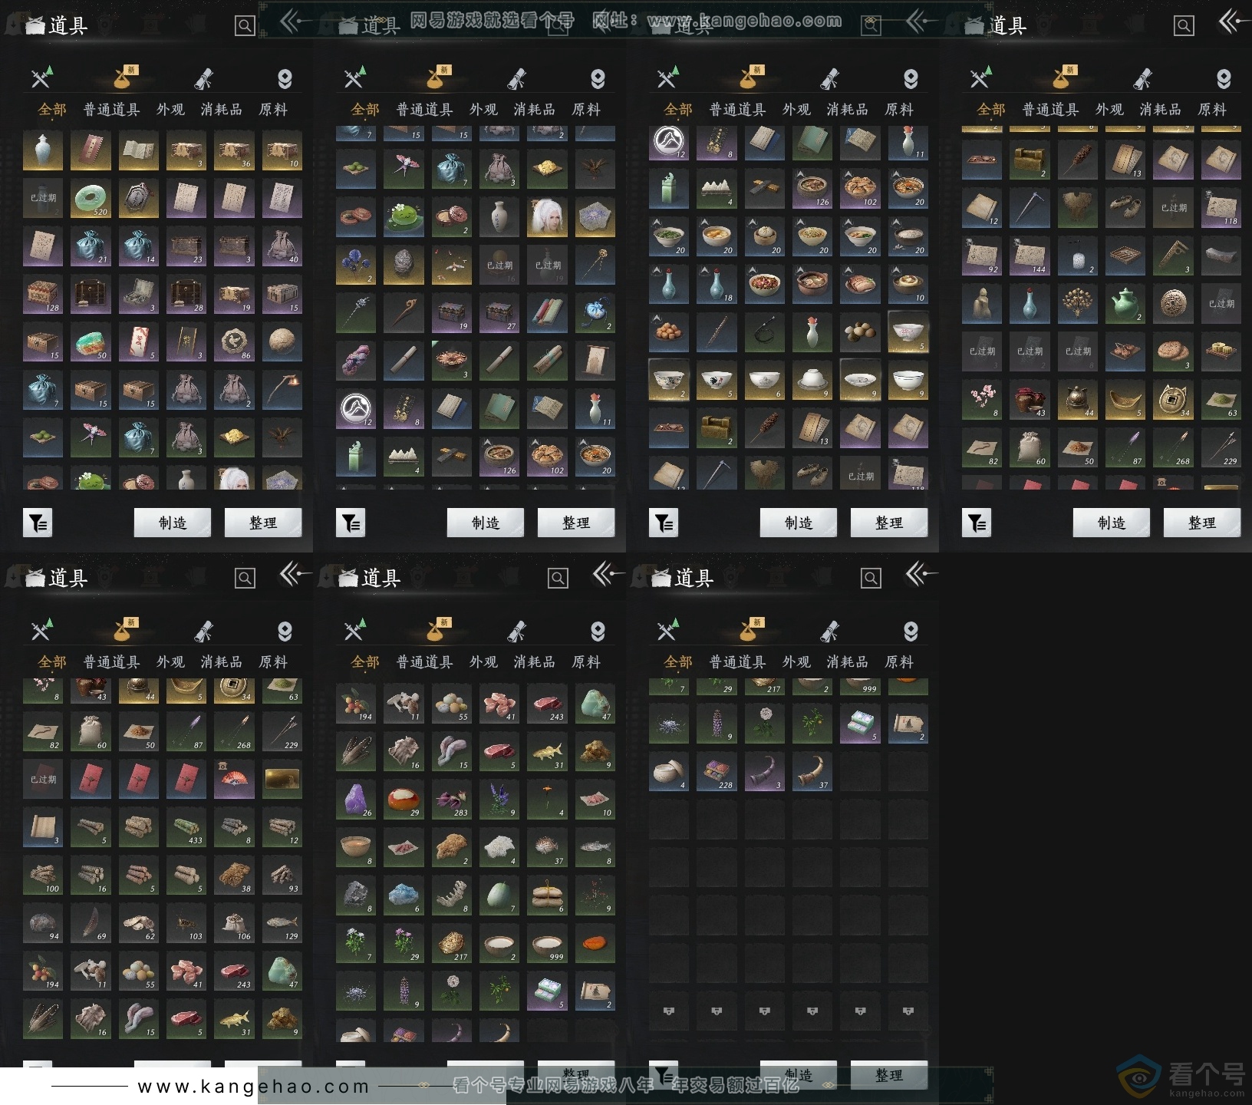Select 全部 tab in bottom-left panel
This screenshot has width=1252, height=1105.
click(52, 662)
